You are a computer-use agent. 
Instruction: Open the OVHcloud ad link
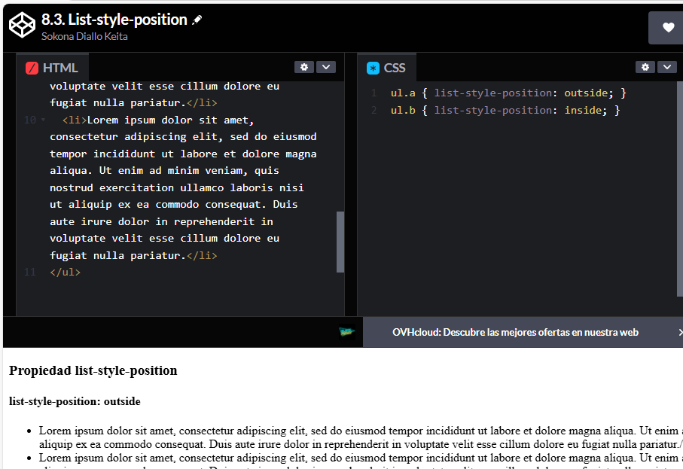(x=515, y=332)
